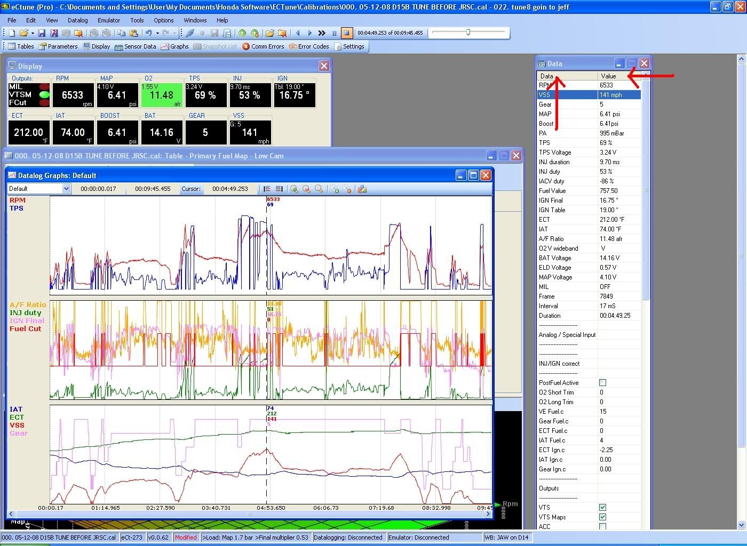Connect to ECU plug icon
Viewport: 747px width, 546px height.
coord(189,33)
